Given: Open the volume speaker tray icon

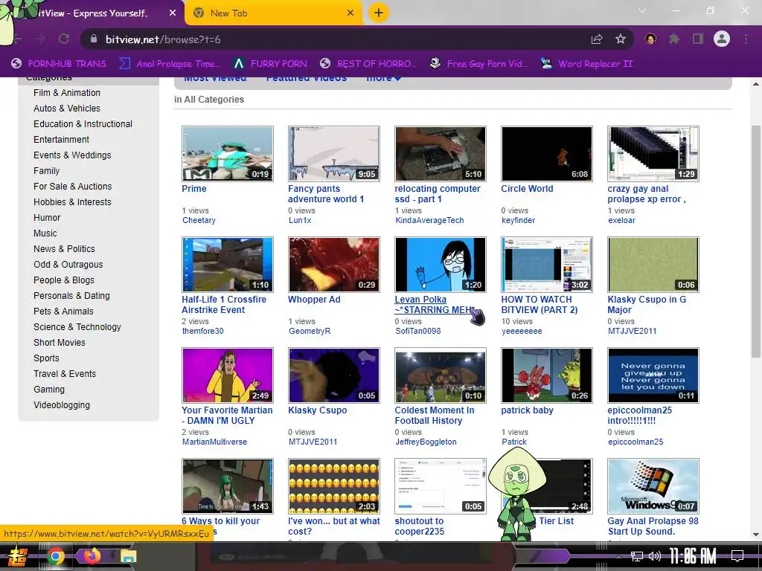Looking at the screenshot, I should [x=655, y=556].
